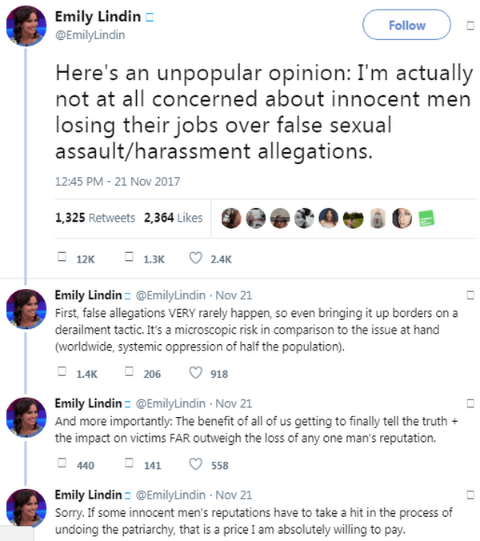The image size is (480, 541).
Task: Click the Follow button
Action: tap(407, 26)
